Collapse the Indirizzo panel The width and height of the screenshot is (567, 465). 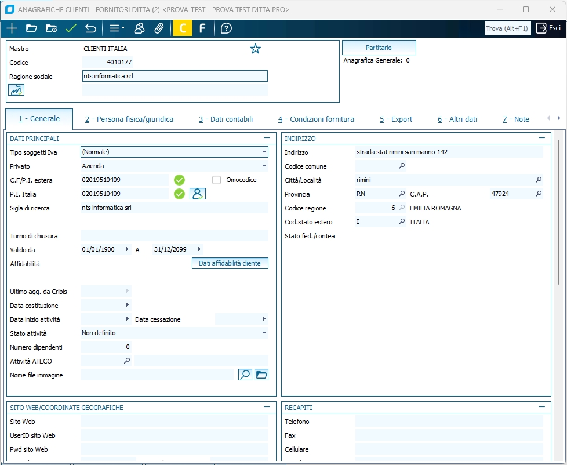tap(541, 138)
